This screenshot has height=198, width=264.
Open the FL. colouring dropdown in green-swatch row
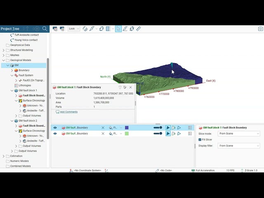(118, 134)
